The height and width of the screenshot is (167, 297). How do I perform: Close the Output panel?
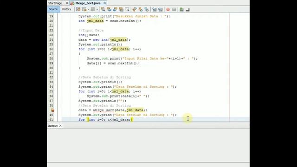pyautogui.click(x=60, y=126)
